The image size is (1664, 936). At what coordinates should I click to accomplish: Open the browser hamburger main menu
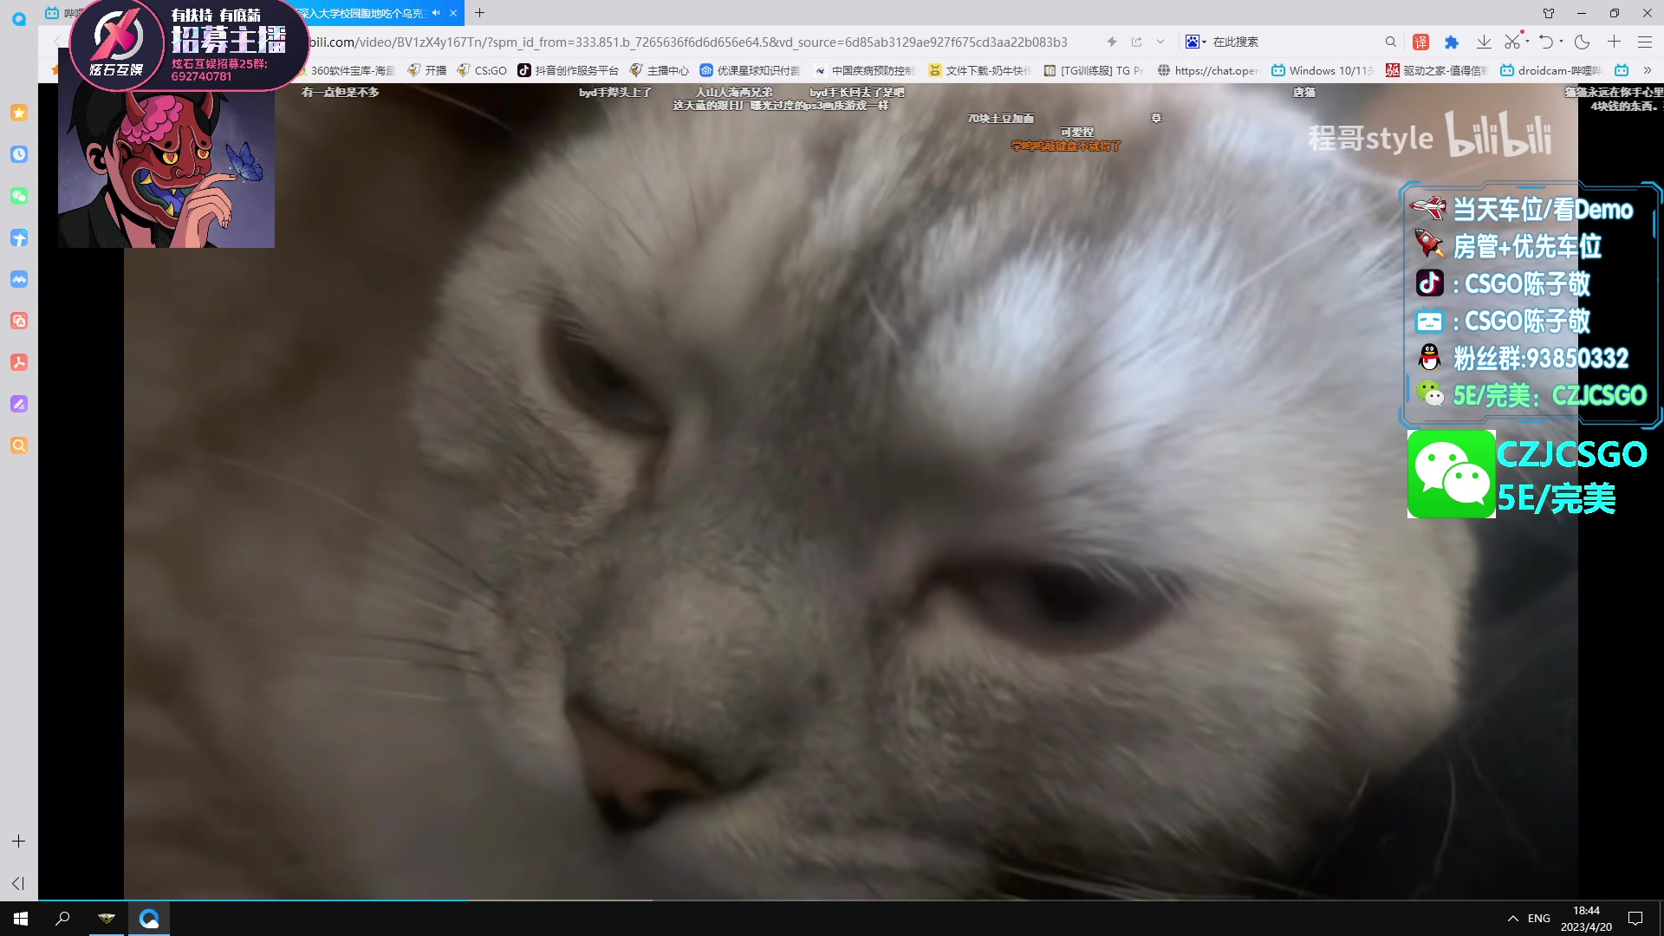tap(1645, 42)
